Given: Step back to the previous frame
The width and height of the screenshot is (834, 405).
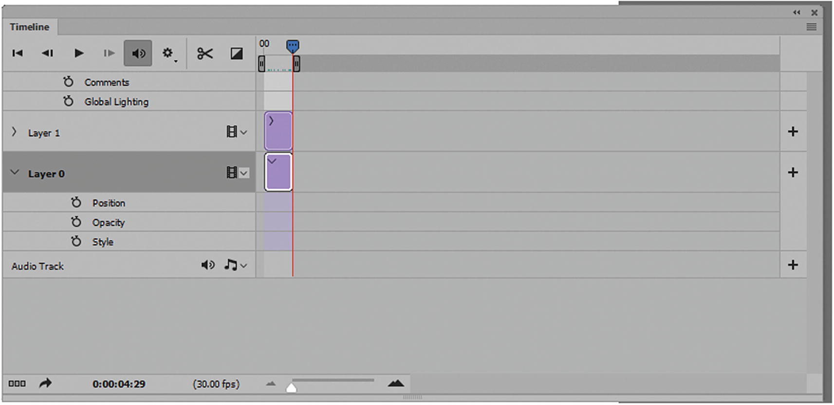Looking at the screenshot, I should (47, 53).
